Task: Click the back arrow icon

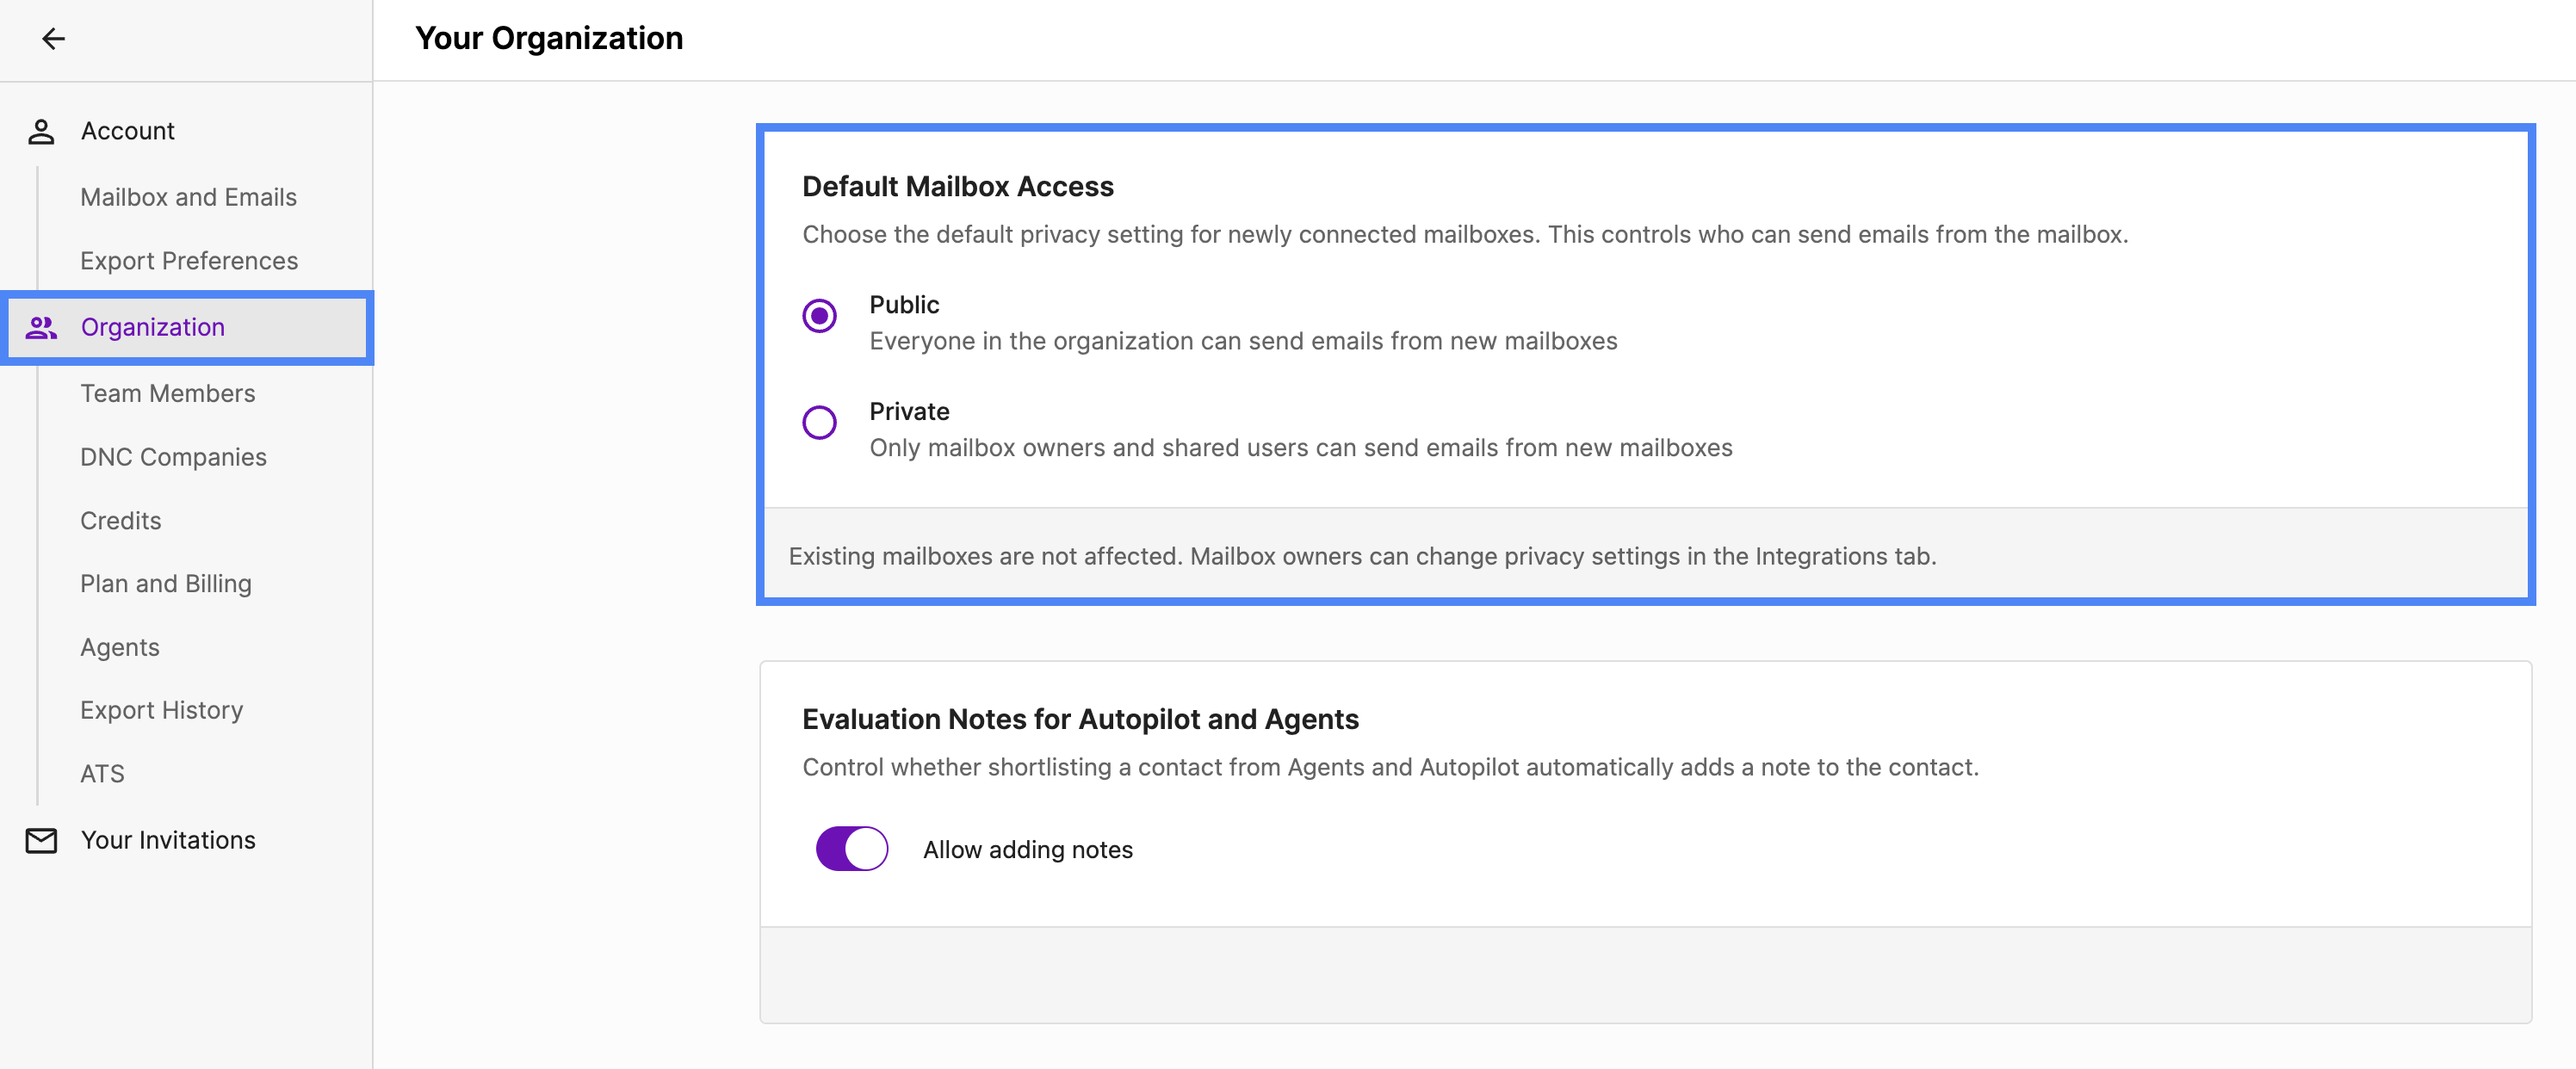Action: coord(53,39)
